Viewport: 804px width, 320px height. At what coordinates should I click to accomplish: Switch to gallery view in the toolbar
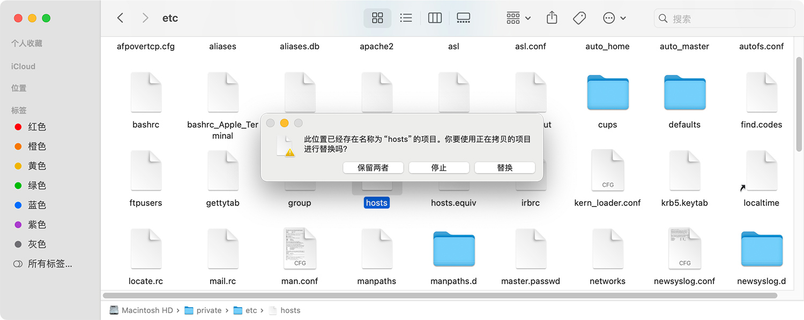click(463, 18)
